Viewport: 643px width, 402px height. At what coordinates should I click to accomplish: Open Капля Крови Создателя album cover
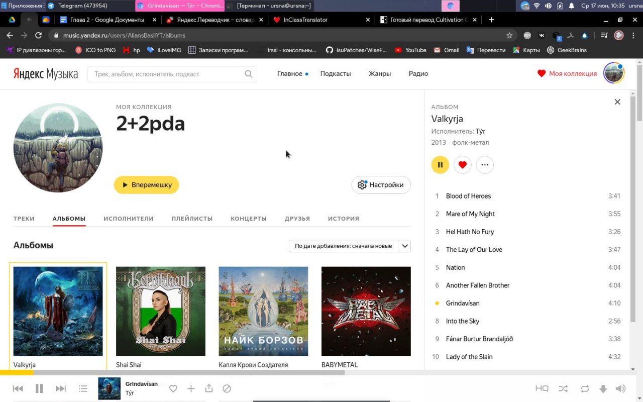[263, 311]
